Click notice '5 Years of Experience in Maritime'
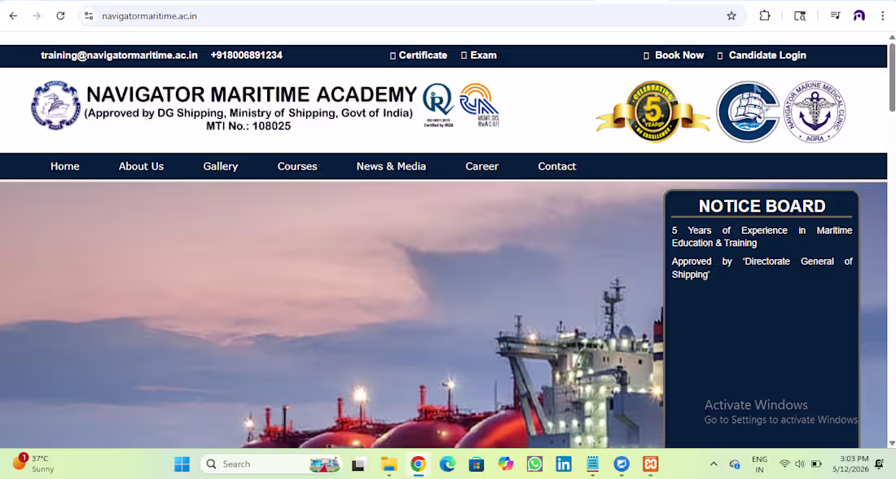 point(762,236)
